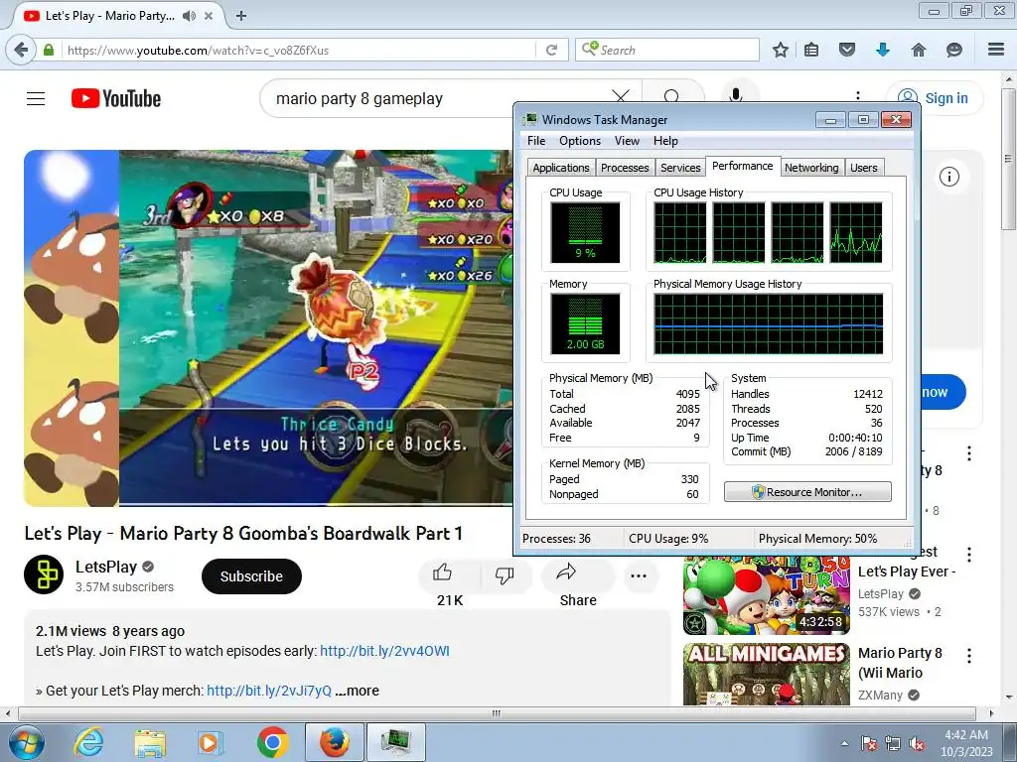Open Windows Explorer folder in taskbar
1017x762 pixels.
point(150,742)
